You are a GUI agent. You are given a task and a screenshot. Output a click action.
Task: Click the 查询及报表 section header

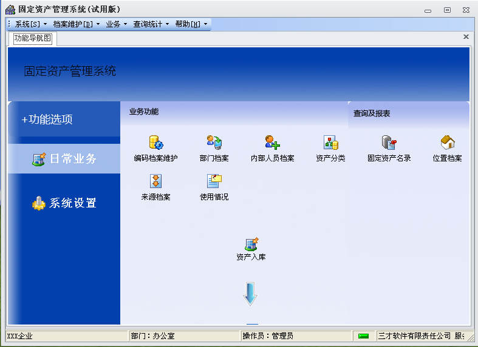[372, 113]
